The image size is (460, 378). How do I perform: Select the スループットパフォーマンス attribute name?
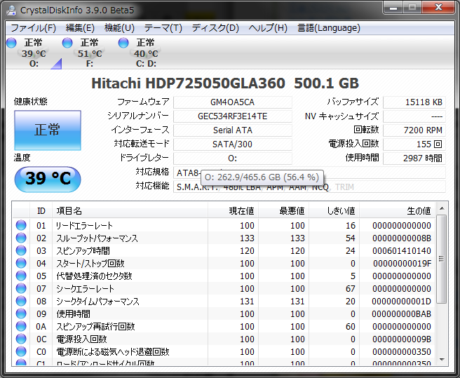point(97,238)
